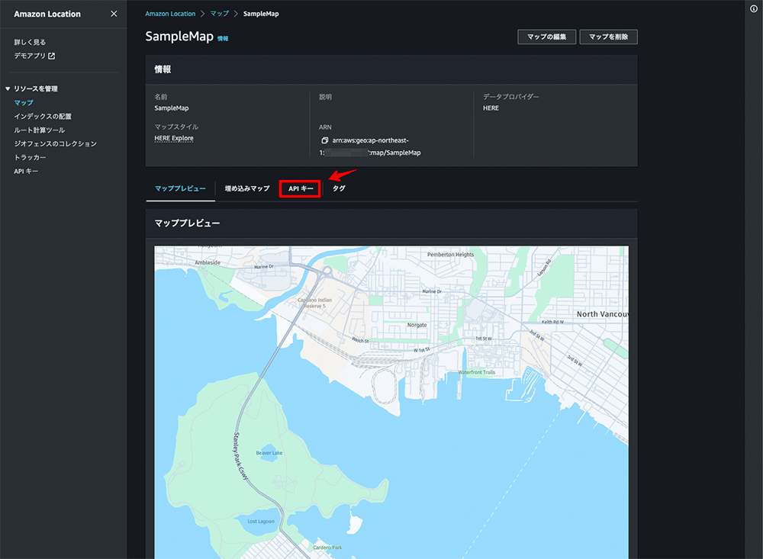Click the copy icon next to the ARN
Image resolution: width=763 pixels, height=559 pixels.
tap(324, 140)
